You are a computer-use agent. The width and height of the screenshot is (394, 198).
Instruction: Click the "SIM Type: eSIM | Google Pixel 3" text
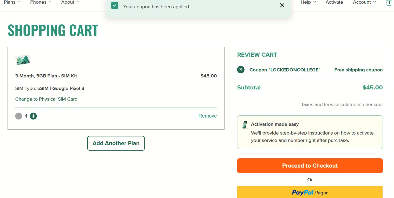click(x=50, y=88)
